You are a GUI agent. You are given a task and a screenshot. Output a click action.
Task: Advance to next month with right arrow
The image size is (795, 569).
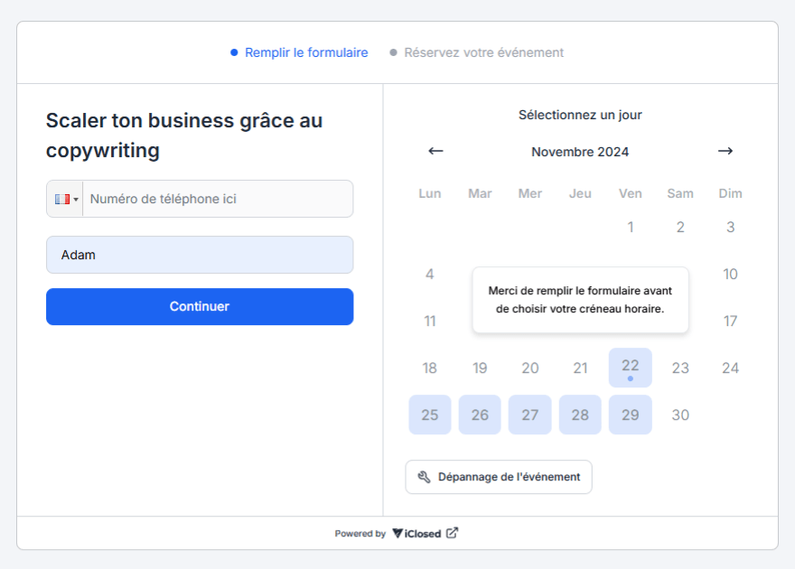[725, 151]
